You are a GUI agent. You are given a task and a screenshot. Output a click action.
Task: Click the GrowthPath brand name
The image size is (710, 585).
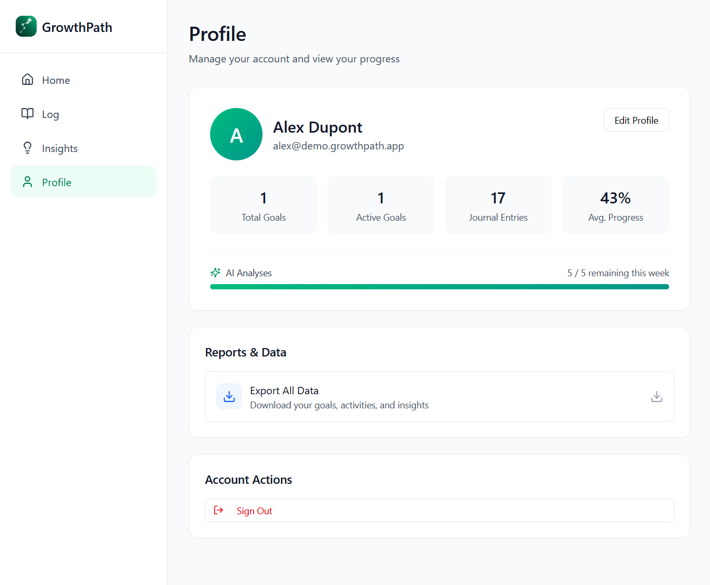[77, 27]
